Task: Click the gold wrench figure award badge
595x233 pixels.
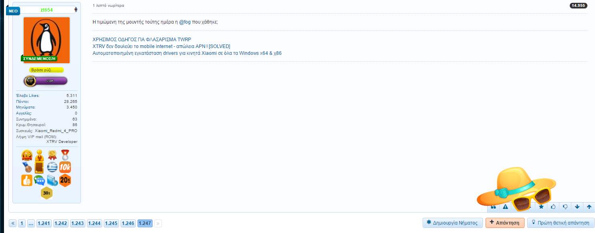Action: 39,155
